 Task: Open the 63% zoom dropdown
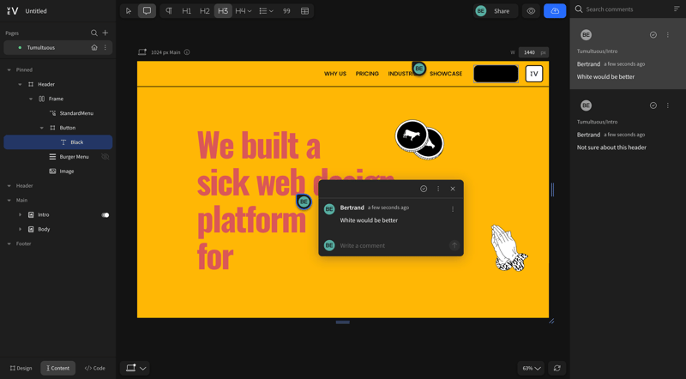click(531, 368)
